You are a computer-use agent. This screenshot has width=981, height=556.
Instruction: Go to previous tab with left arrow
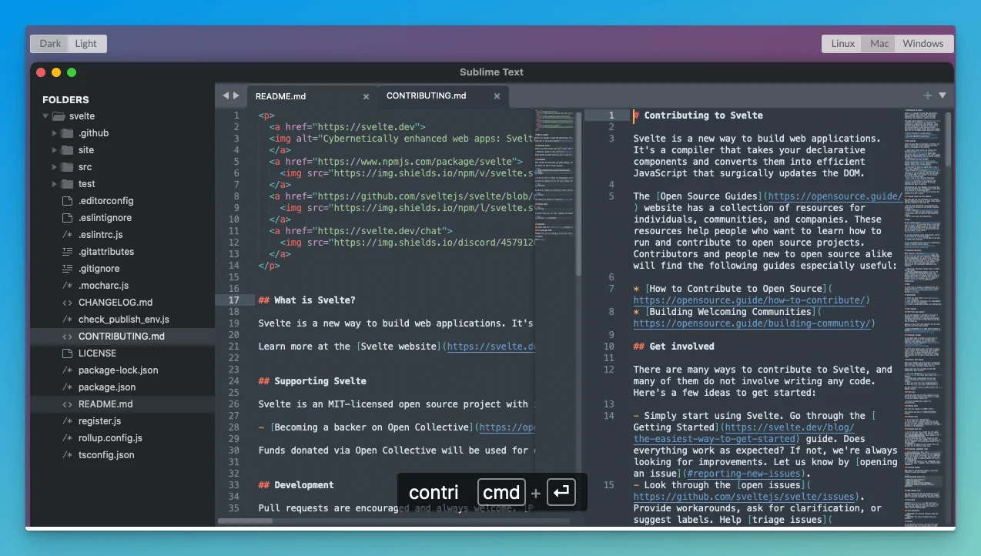click(x=226, y=95)
